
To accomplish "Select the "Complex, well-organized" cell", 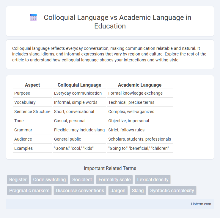I will point(140,112).
